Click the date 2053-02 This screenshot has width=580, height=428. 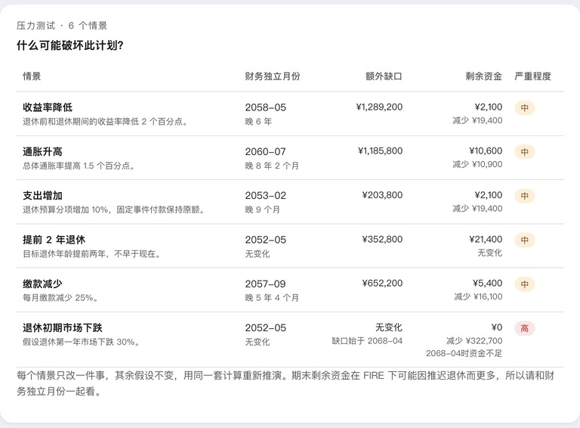[x=266, y=196]
